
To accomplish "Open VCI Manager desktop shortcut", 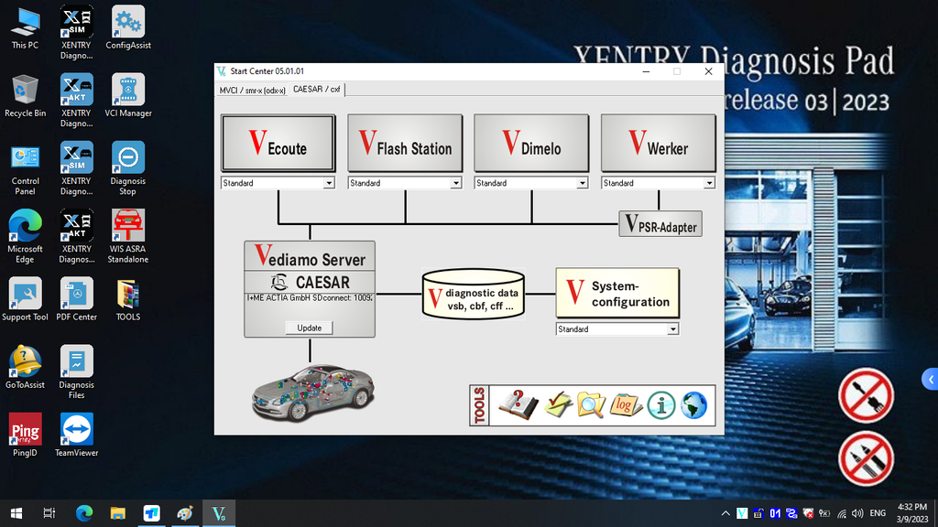I will tap(127, 96).
